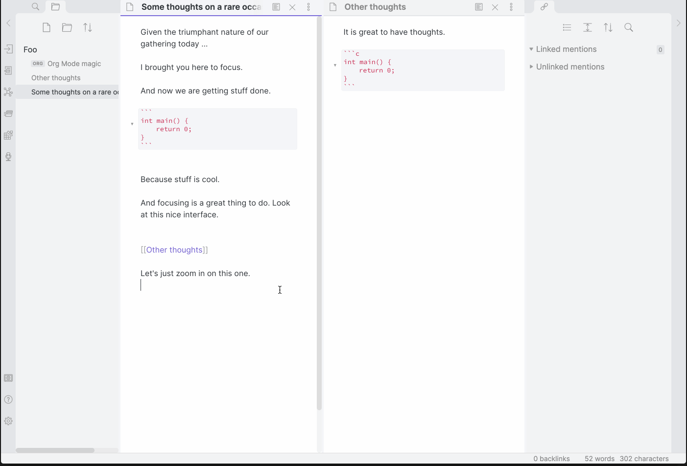Click the 'It is great to have thoughts.' text
Image resolution: width=687 pixels, height=466 pixels.
point(394,32)
